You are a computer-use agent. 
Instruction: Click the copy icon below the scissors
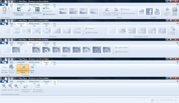coord(9,11)
